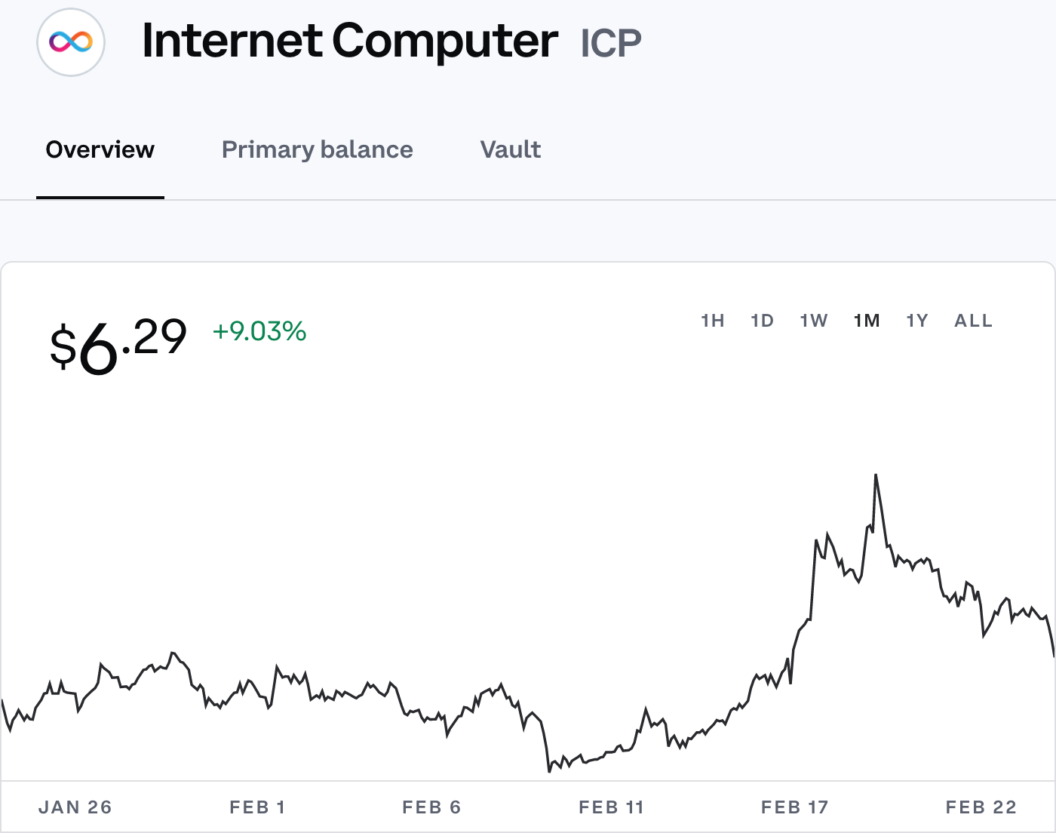Show the ALL time chart range
1056x833 pixels.
click(974, 321)
